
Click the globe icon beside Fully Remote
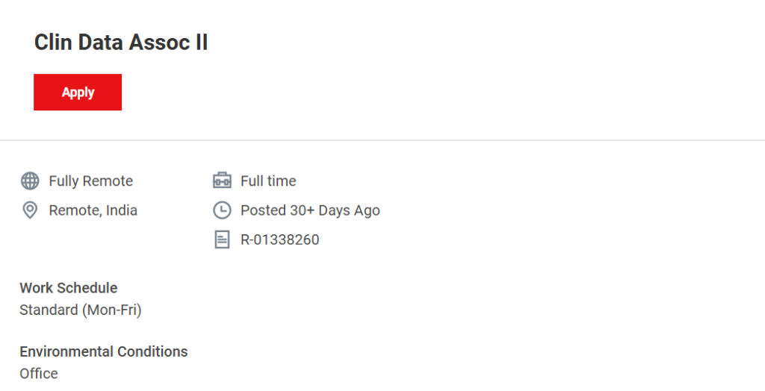point(30,181)
